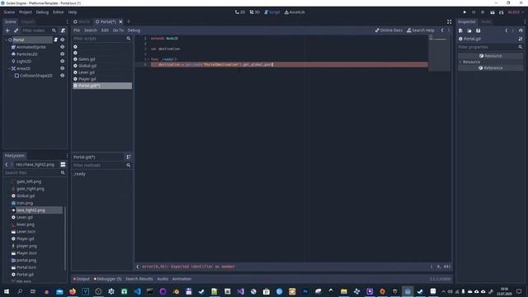Viewport: 528px width, 297px height.
Task: Open the Output bottom panel
Action: (81, 279)
